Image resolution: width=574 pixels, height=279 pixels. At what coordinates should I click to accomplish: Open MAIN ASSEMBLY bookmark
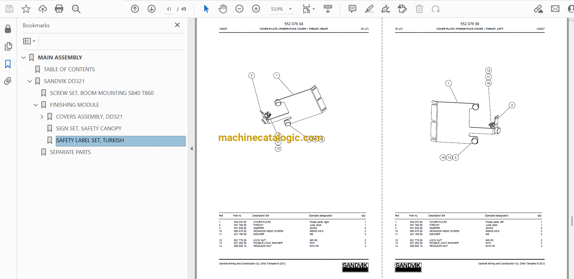[60, 58]
